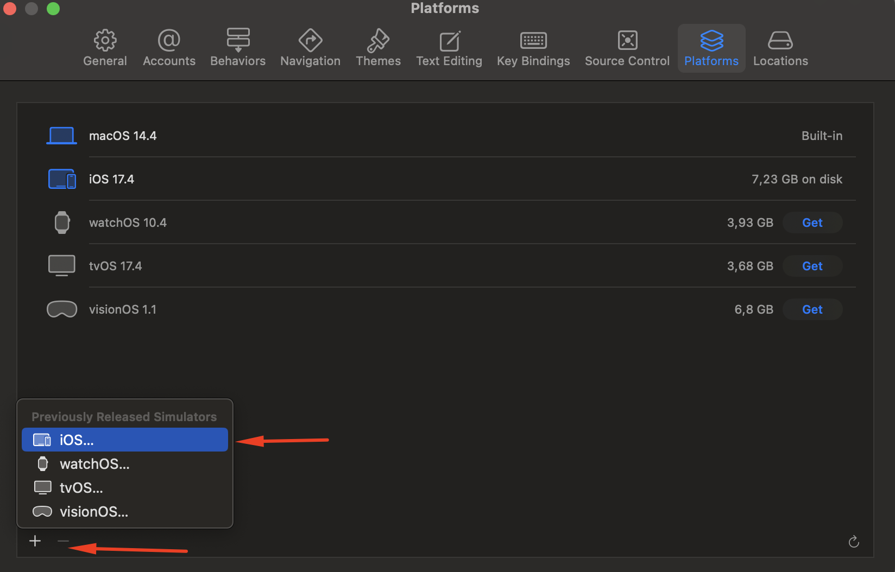Open the Accounts at-sign icon
The width and height of the screenshot is (895, 572).
click(x=169, y=40)
